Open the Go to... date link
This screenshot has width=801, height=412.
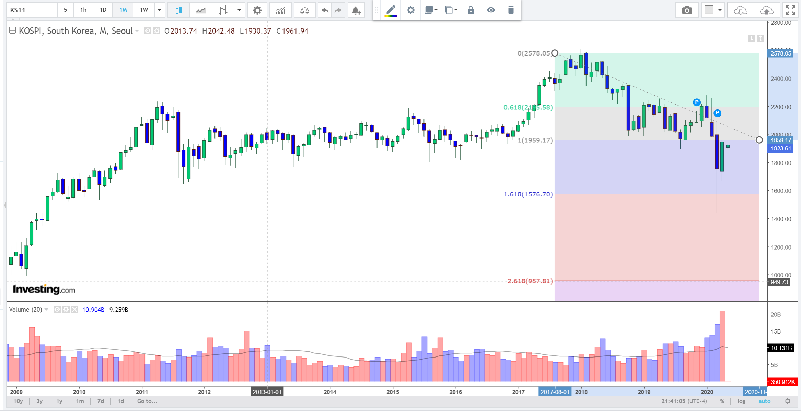147,401
